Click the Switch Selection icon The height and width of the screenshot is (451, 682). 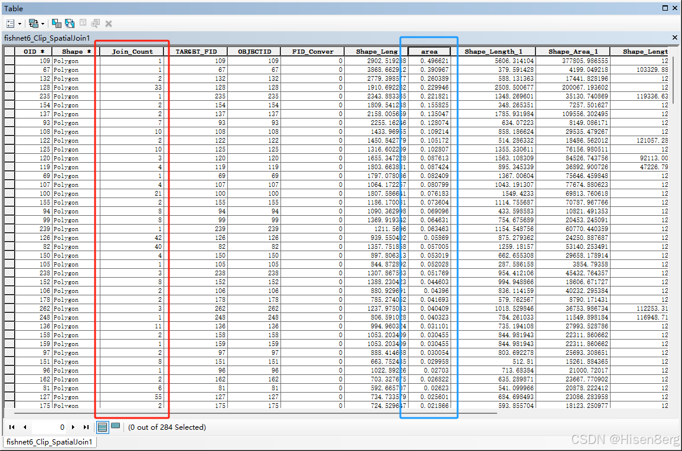pyautogui.click(x=70, y=24)
